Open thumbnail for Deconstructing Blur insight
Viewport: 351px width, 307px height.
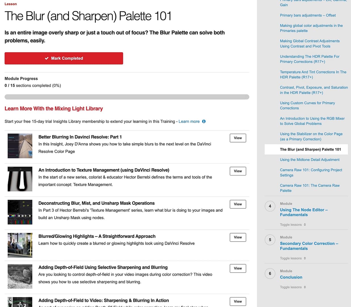(20, 212)
